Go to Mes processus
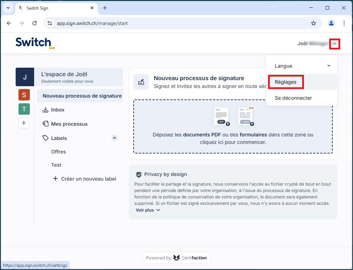 69,124
